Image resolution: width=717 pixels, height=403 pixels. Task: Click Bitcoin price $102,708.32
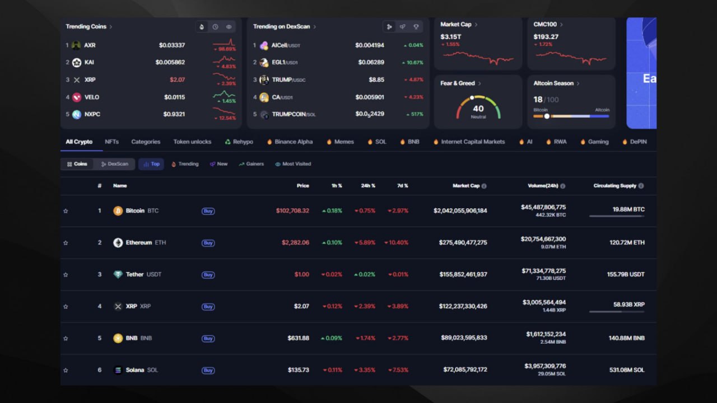point(292,211)
